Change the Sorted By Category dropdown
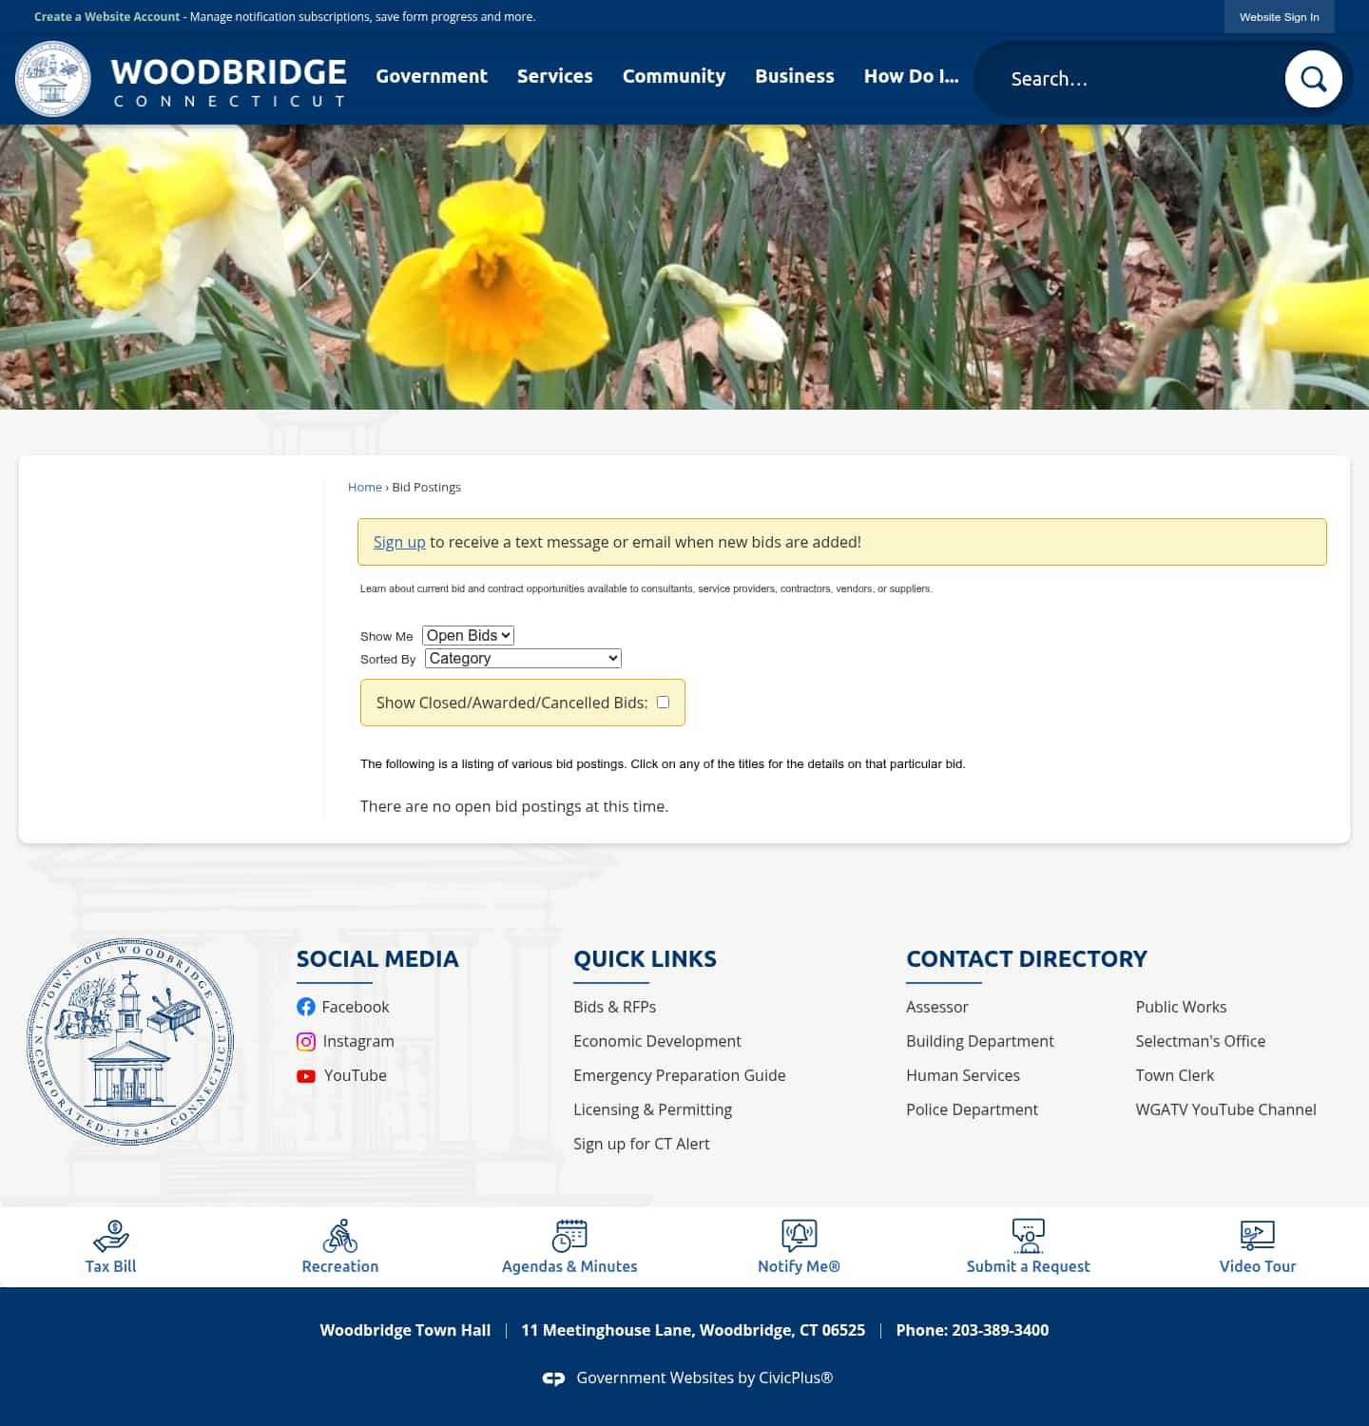The height and width of the screenshot is (1426, 1369). [521, 658]
